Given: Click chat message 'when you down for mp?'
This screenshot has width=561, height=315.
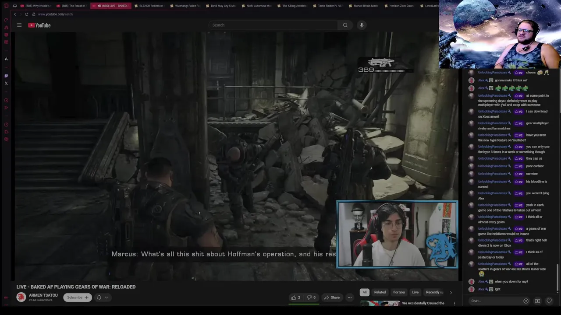Looking at the screenshot, I should point(511,281).
